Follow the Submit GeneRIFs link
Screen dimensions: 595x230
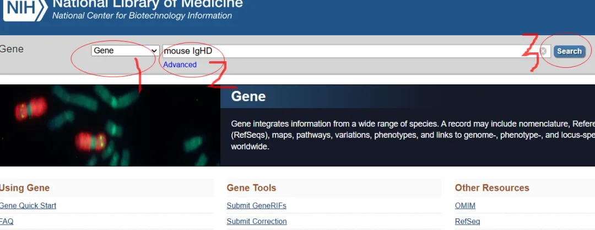(x=256, y=206)
